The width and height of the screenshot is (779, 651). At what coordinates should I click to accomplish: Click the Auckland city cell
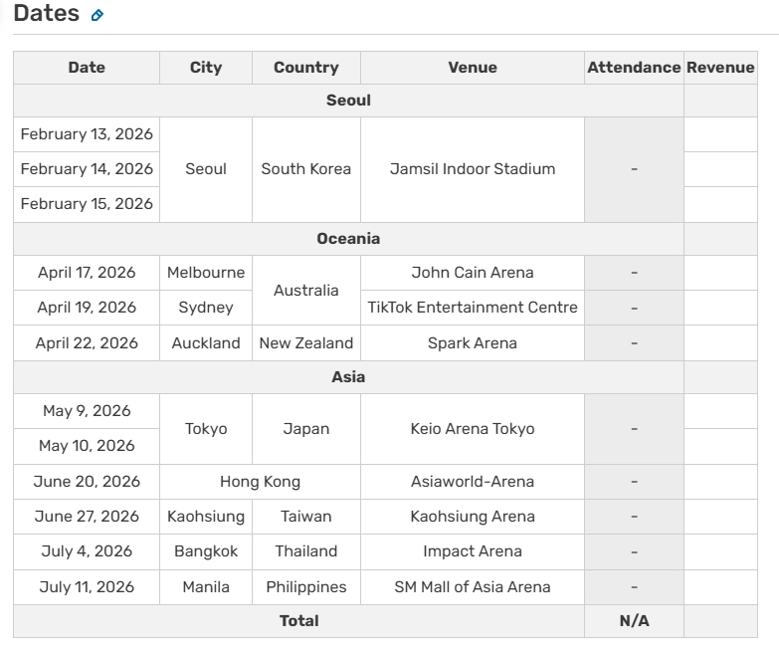(206, 343)
